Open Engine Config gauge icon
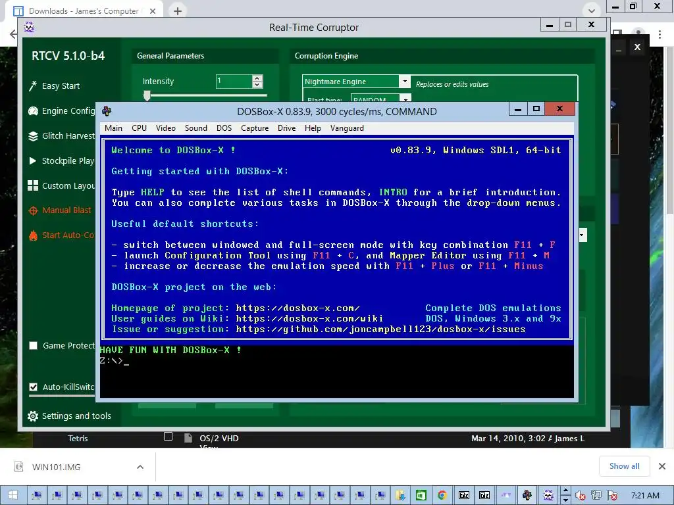674x505 pixels. [33, 111]
